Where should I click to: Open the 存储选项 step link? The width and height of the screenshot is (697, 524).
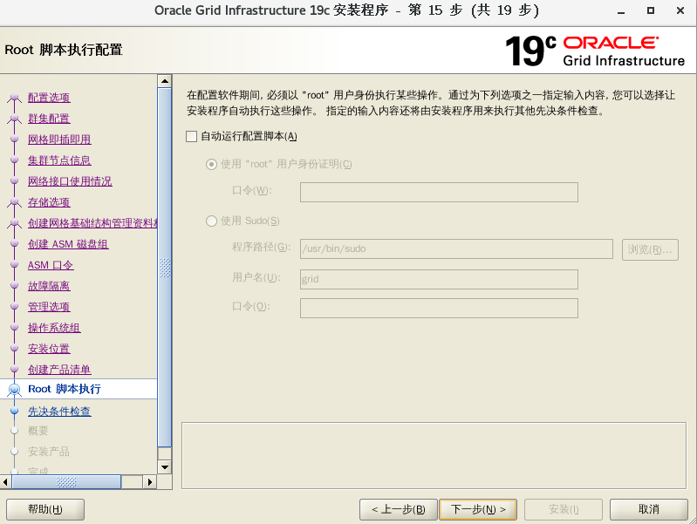pyautogui.click(x=49, y=202)
